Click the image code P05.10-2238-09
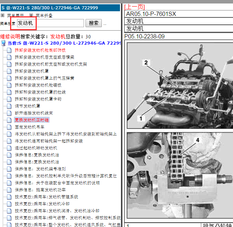 pos(144,36)
